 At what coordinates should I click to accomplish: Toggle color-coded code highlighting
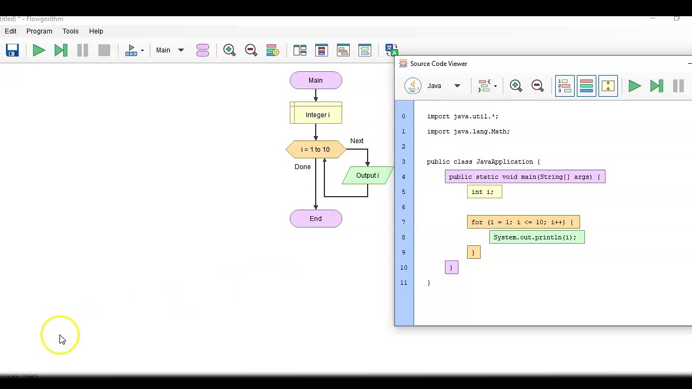click(586, 86)
